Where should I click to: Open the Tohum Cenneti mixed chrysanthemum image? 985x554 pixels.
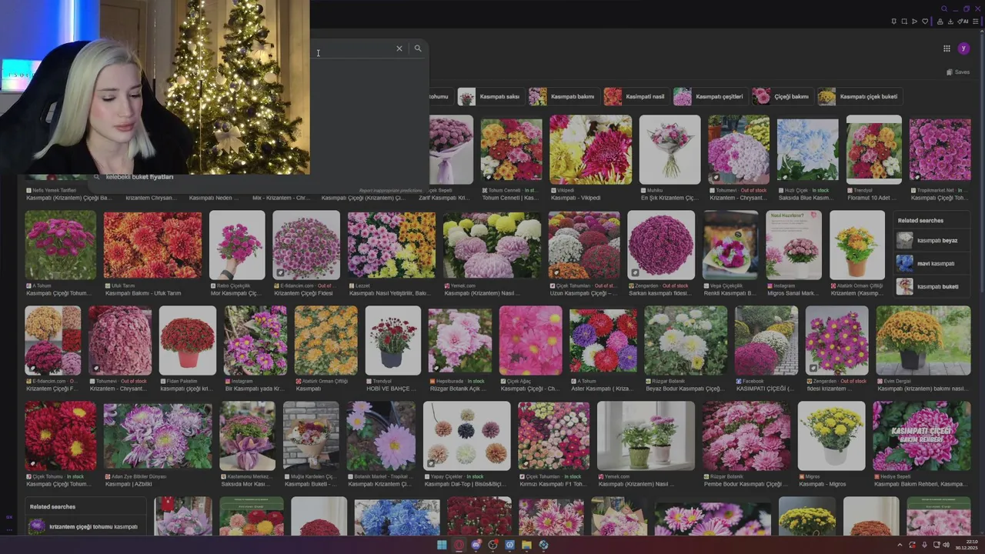point(512,149)
